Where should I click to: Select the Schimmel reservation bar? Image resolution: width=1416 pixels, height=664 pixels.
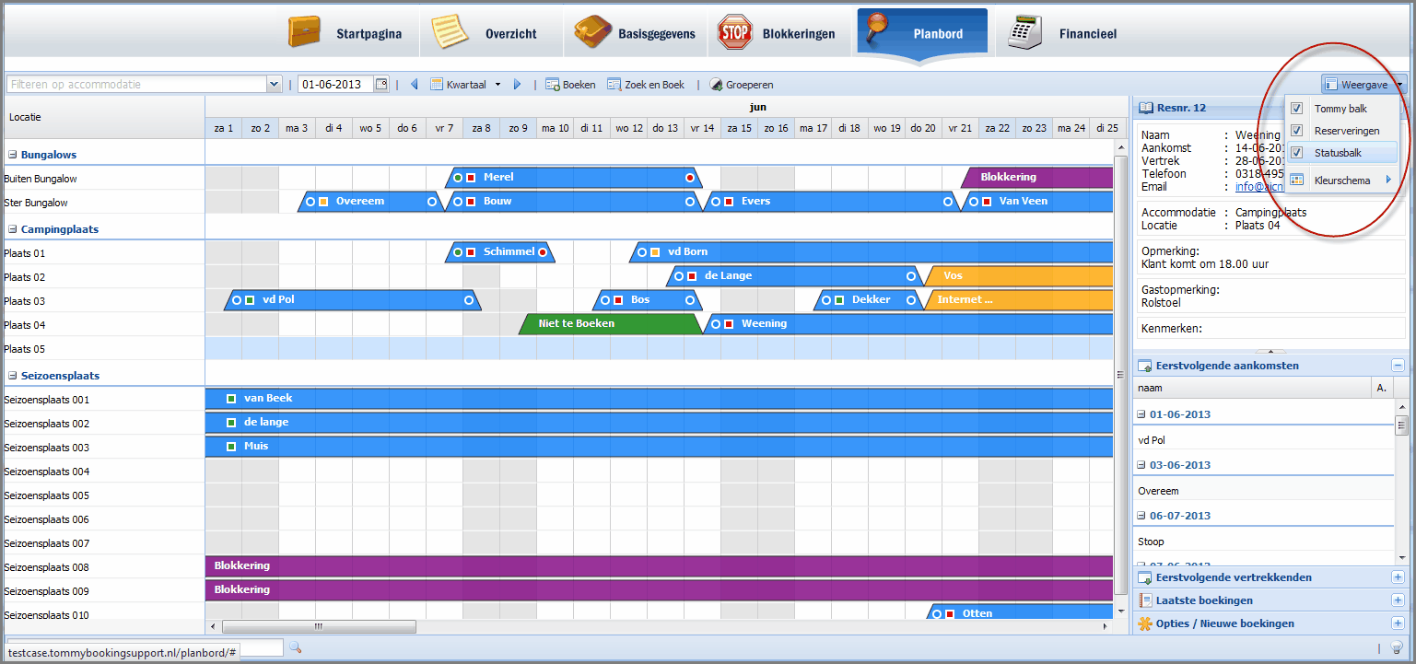(x=500, y=252)
